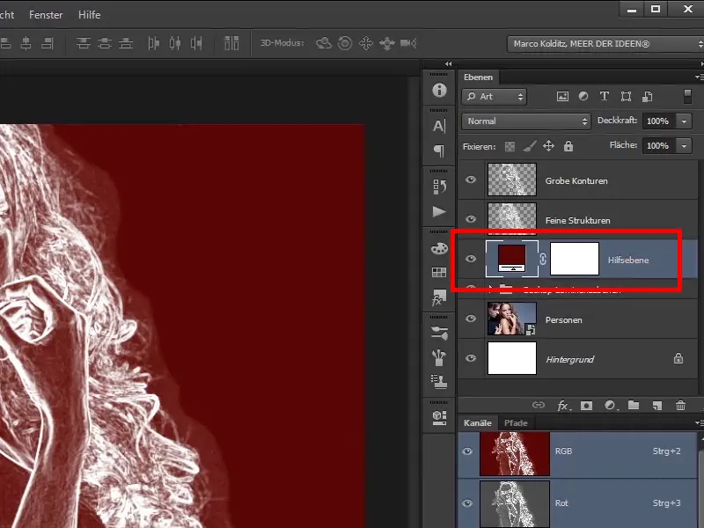Open workspace switcher Marco Kolditz dropdown

(x=605, y=43)
